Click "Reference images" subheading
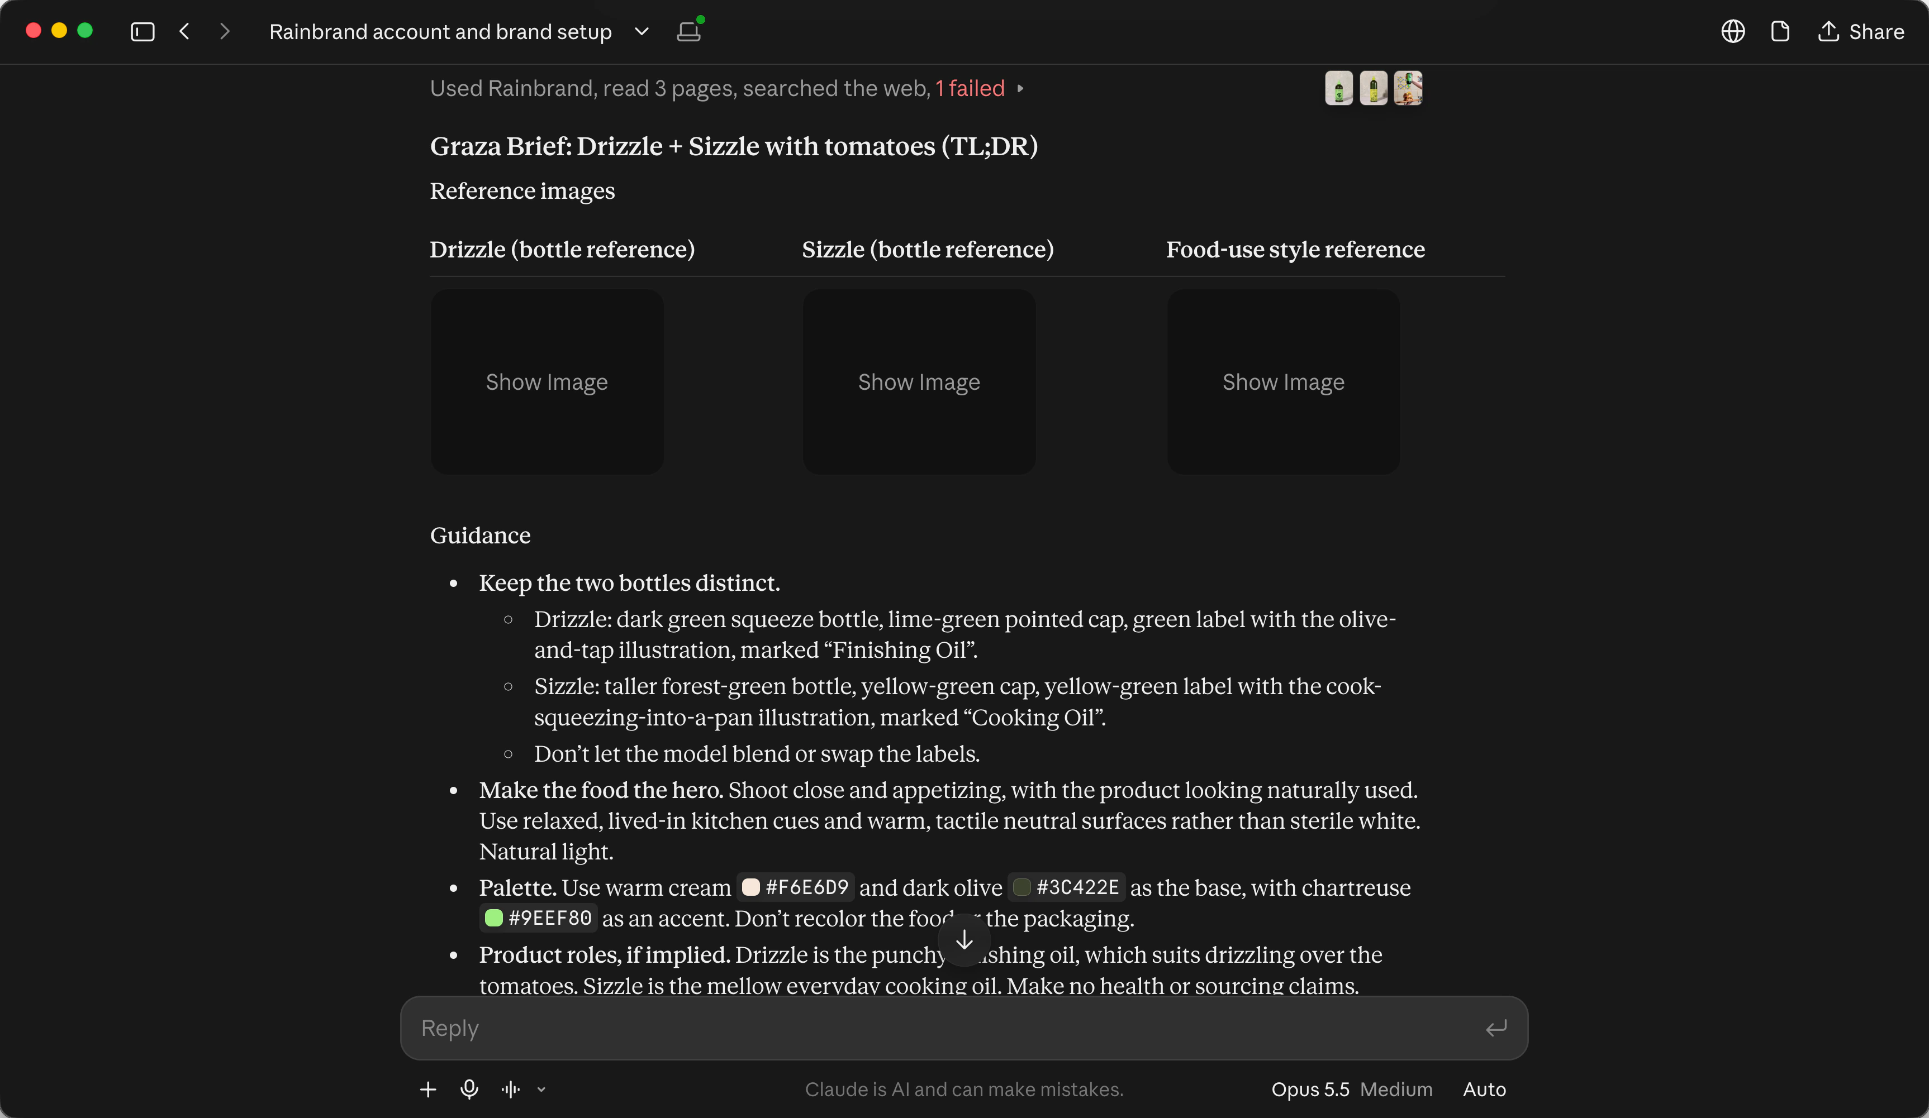Screen dimensions: 1929x1118 tap(522, 190)
